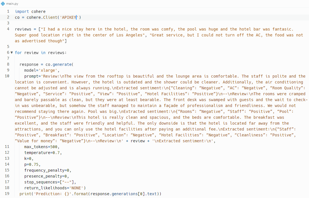Click line number 19 in gutter
Image resolution: width=309 pixels, height=198 pixels.
click(7, 194)
